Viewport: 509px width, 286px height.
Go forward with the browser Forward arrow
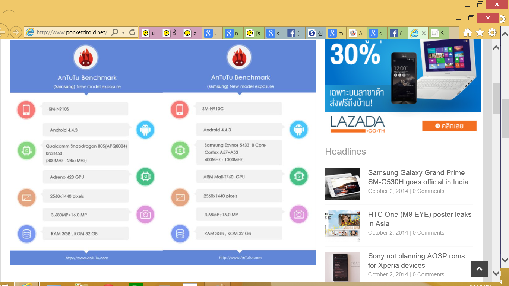click(16, 32)
